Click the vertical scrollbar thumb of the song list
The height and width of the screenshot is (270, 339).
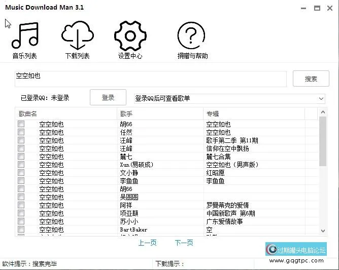pyautogui.click(x=323, y=141)
